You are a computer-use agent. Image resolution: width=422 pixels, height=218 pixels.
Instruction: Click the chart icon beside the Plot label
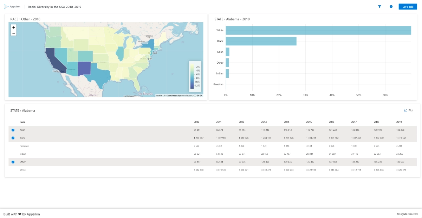405,110
